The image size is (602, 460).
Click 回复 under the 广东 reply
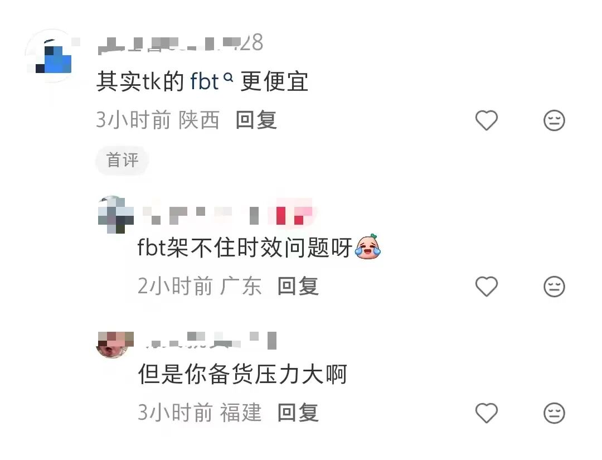pyautogui.click(x=298, y=286)
